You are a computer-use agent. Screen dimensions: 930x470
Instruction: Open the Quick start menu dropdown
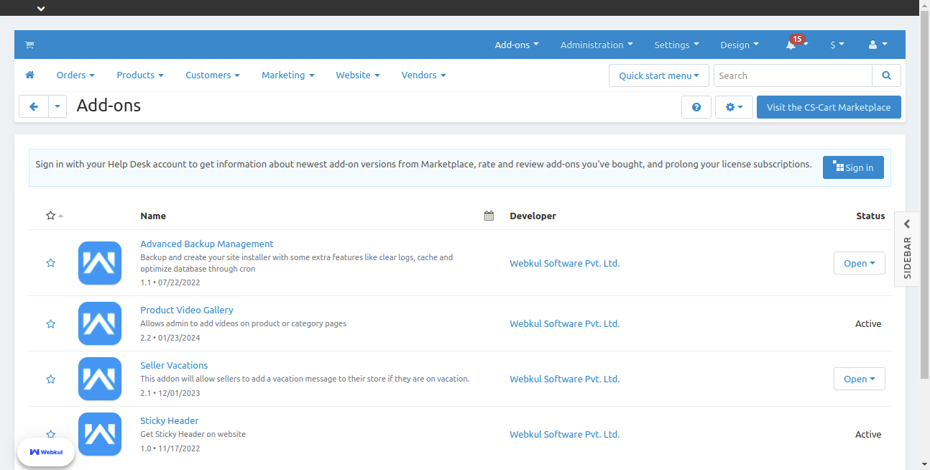tap(659, 75)
